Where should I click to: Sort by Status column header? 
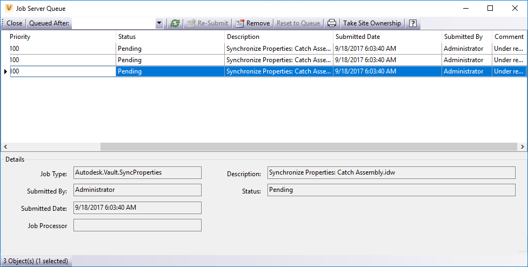170,37
